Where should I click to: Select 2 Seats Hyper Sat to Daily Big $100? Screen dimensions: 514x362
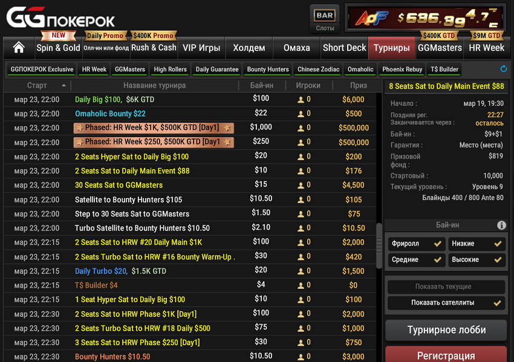(190, 157)
